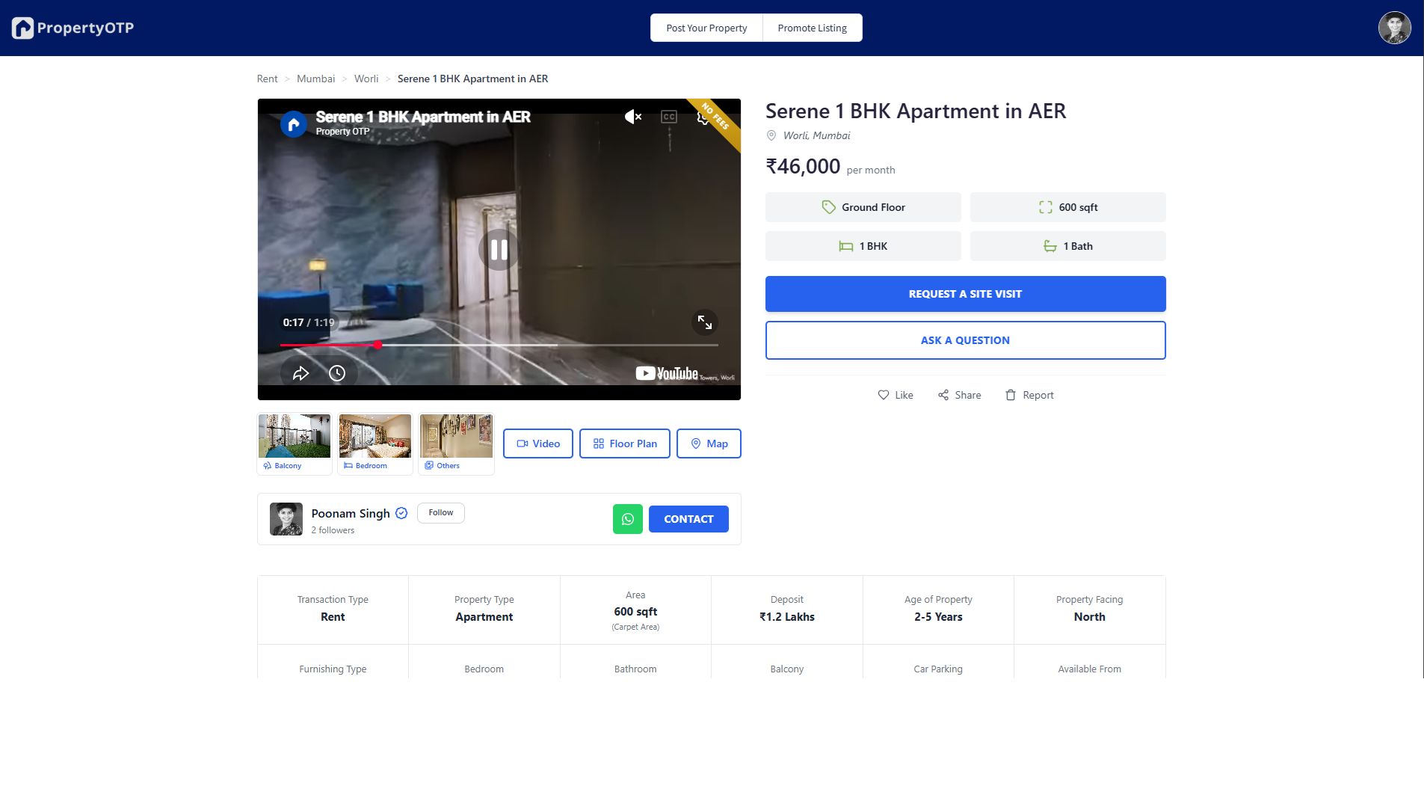Click the video share arrow icon

point(300,373)
